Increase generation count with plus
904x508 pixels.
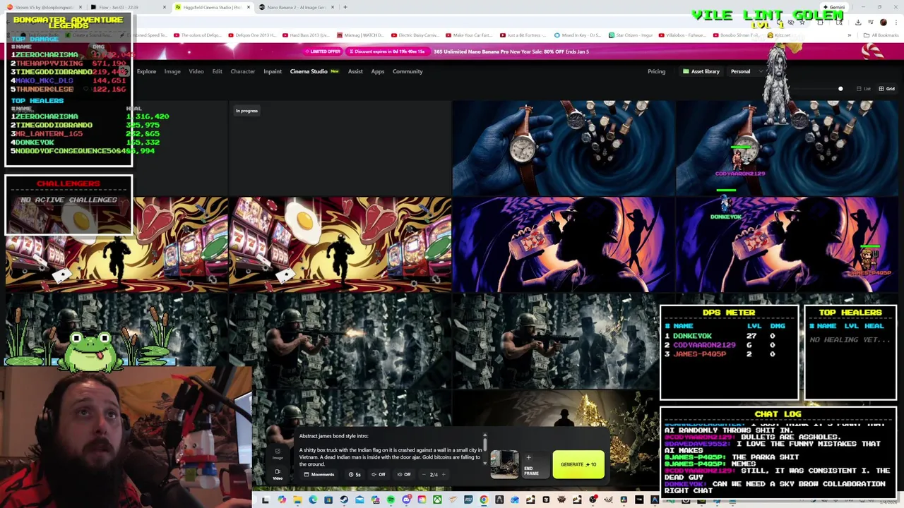pyautogui.click(x=444, y=474)
